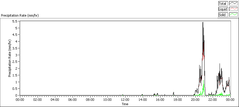Select the Solid plot legend label

click(223, 15)
